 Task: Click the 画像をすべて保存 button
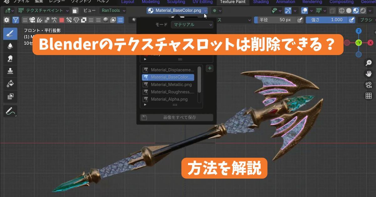(x=176, y=118)
